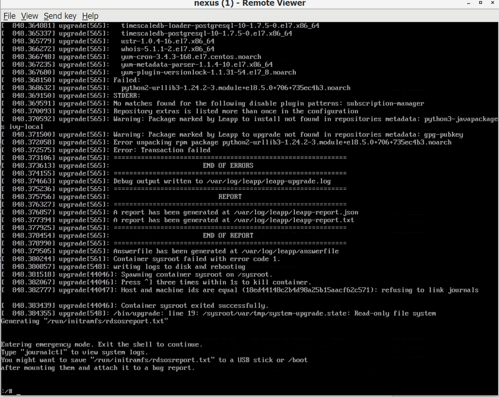499x397 pixels.
Task: Open the View menu
Action: (x=29, y=15)
